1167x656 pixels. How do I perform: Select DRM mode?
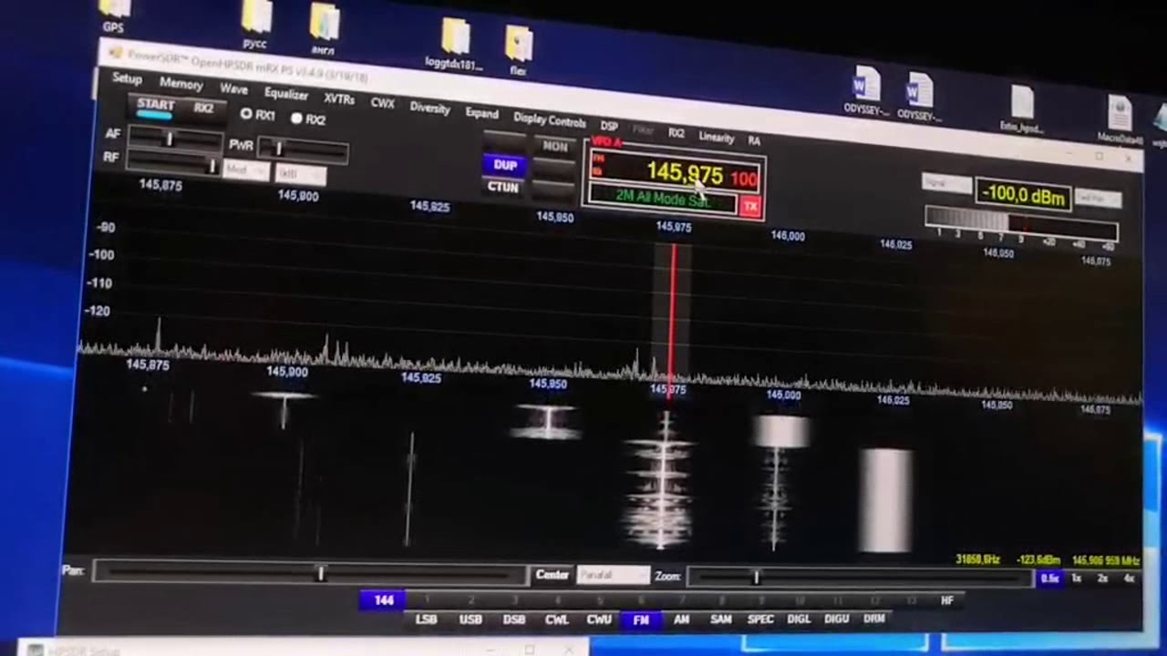873,619
